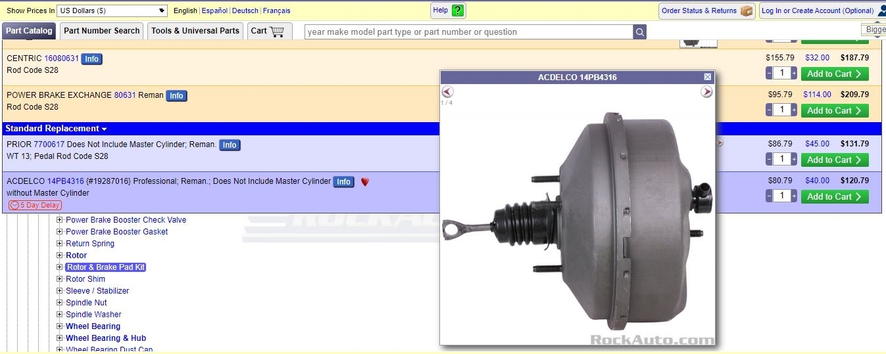Open POWER BRAKE EXCHANGE 80631 link

coord(125,95)
